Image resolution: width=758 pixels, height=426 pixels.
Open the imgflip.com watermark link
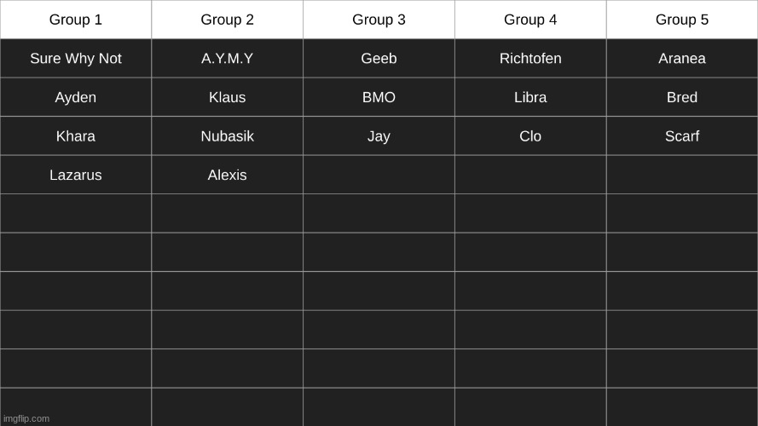(x=26, y=418)
